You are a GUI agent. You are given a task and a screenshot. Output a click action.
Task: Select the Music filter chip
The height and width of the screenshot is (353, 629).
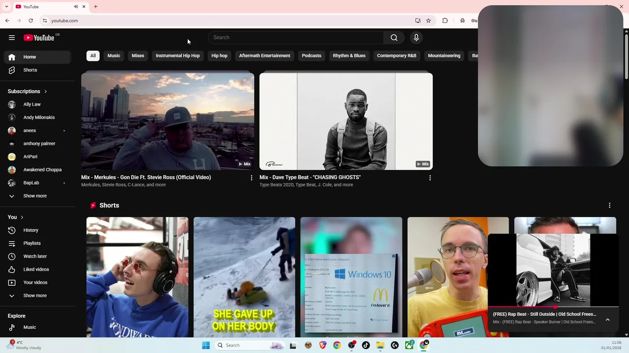(x=114, y=56)
